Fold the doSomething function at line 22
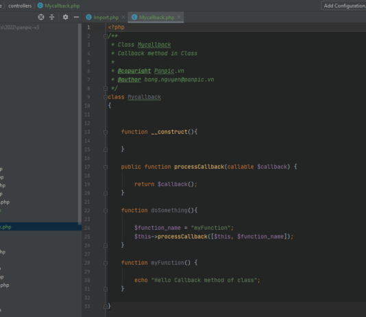The image size is (366, 317). coord(106,211)
